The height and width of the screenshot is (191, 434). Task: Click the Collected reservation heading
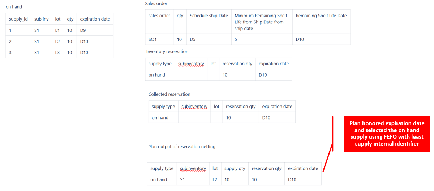pyautogui.click(x=169, y=94)
